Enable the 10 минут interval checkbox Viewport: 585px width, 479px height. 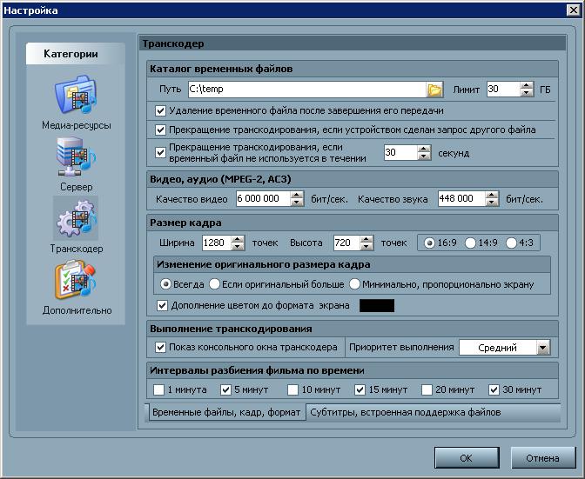point(292,390)
